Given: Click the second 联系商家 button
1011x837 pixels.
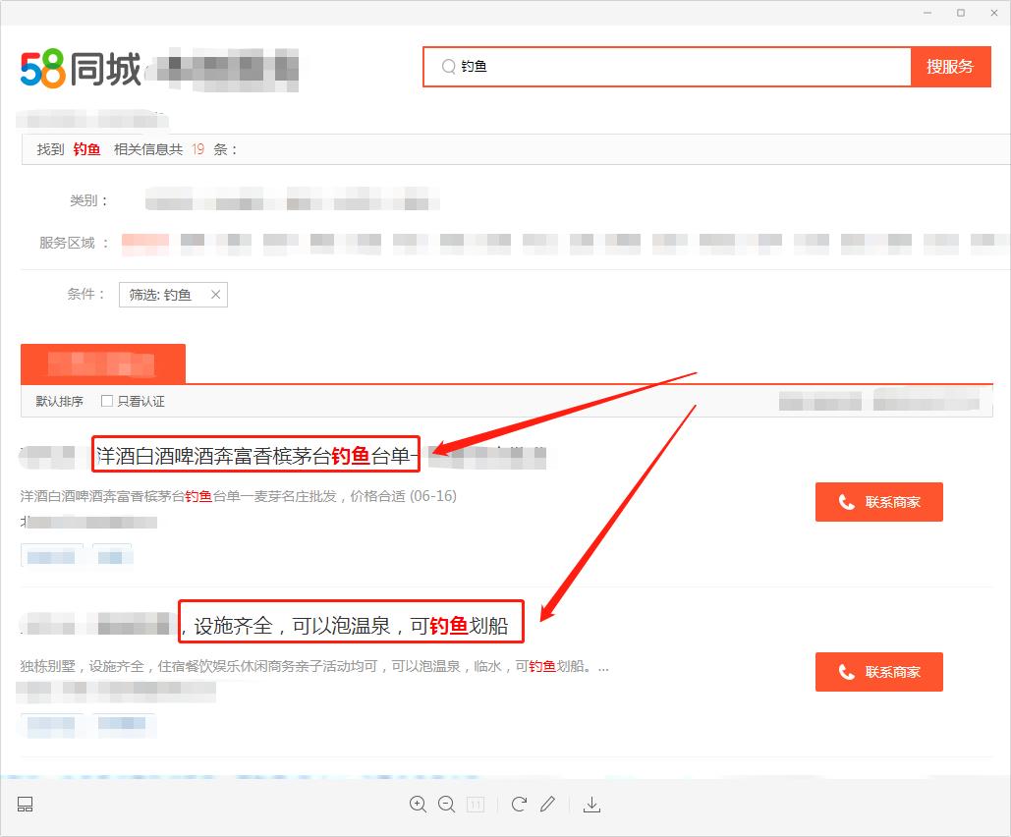Looking at the screenshot, I should [x=878, y=672].
